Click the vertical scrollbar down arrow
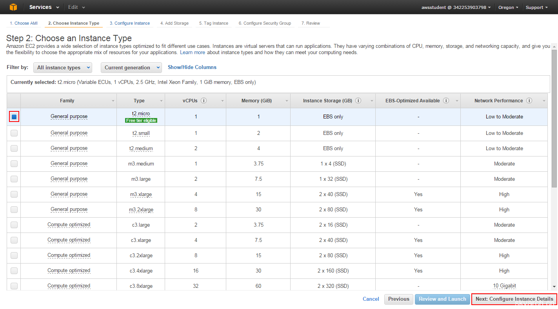The width and height of the screenshot is (558, 309). (554, 287)
